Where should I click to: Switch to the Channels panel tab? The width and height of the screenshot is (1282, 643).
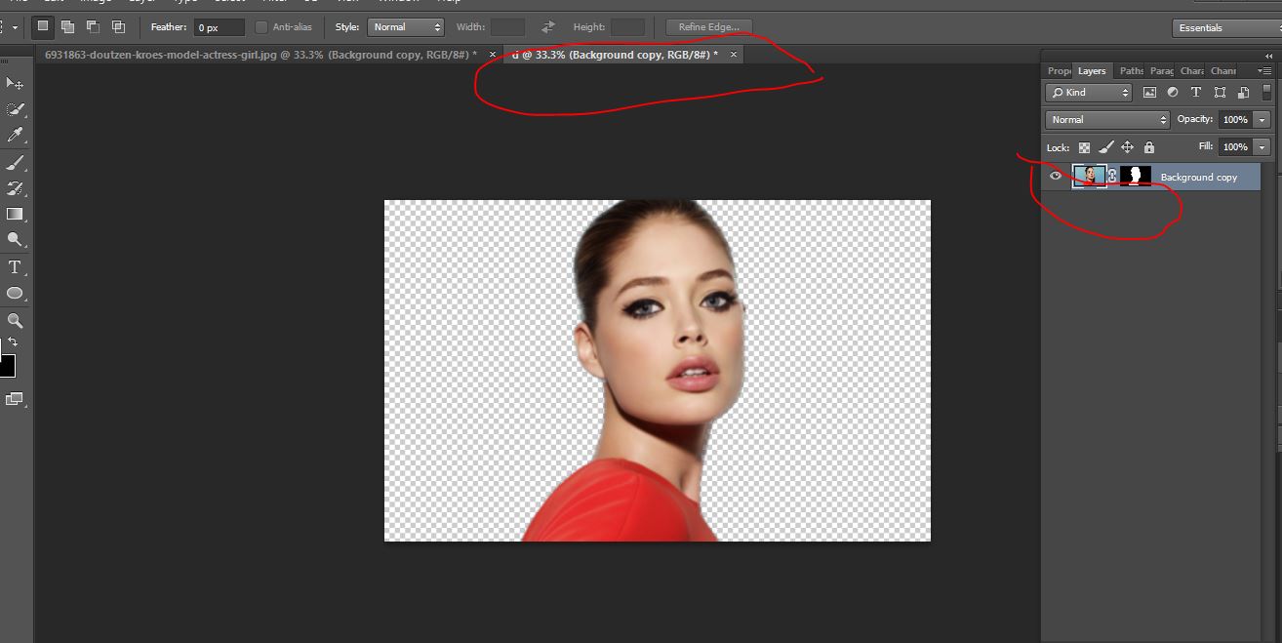coord(1223,70)
